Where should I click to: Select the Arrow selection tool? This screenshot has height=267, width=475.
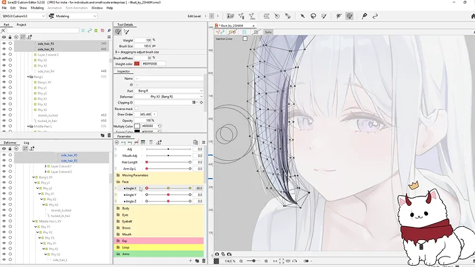point(303,16)
